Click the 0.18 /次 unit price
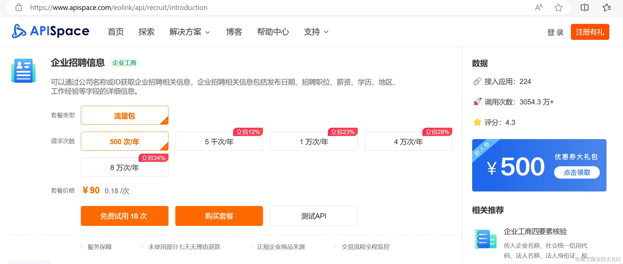The height and width of the screenshot is (264, 623). click(x=117, y=191)
